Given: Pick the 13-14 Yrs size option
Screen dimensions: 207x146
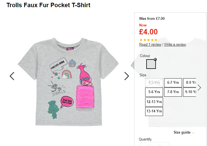Looking at the screenshot, I should pos(154,111).
